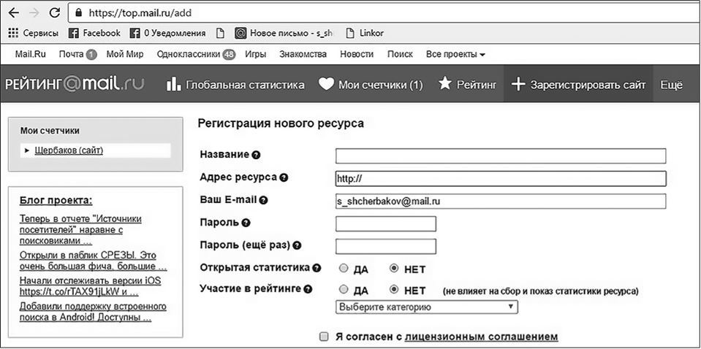
Task: Click the Название input field
Action: point(501,156)
